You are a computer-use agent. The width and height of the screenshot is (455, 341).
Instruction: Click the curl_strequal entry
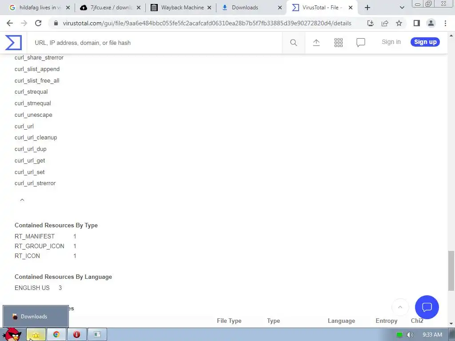[x=31, y=91]
